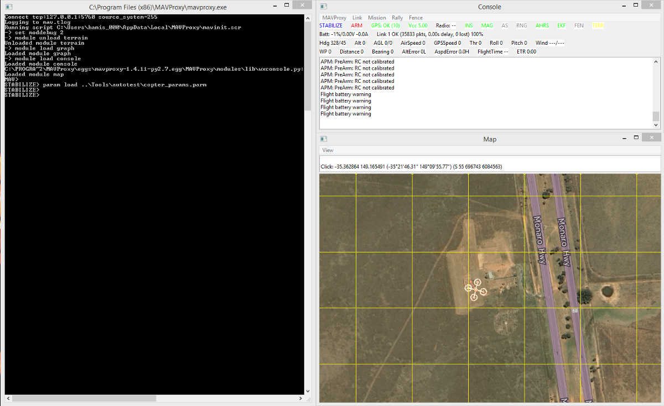Click the green EKF status indicator
The image size is (664, 406).
(x=562, y=25)
